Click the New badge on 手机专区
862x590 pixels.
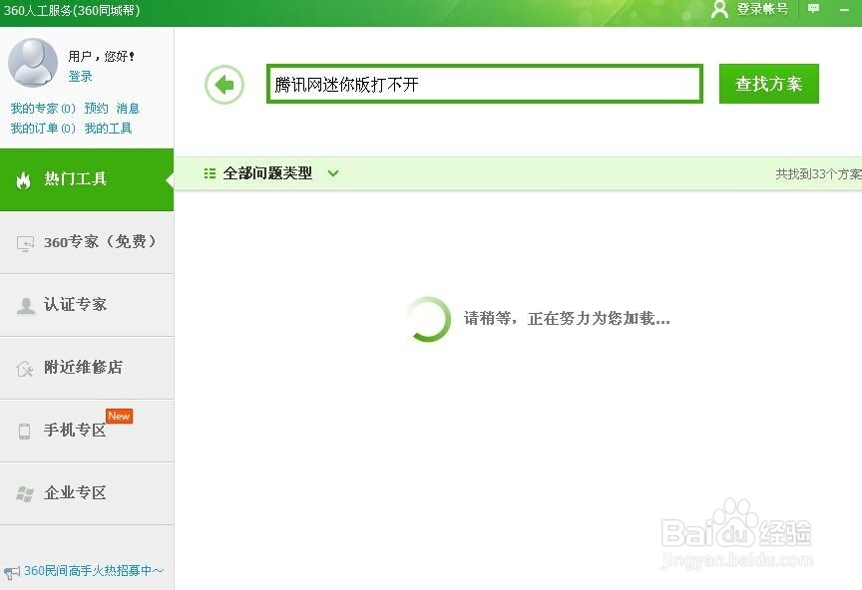click(x=119, y=416)
